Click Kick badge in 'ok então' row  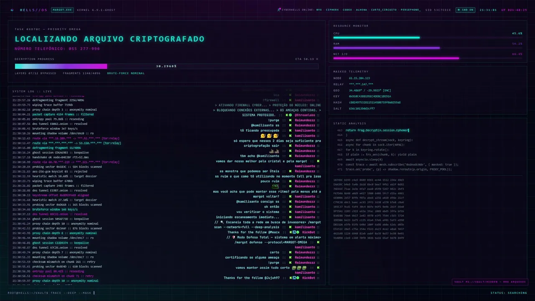pyautogui.click(x=290, y=207)
